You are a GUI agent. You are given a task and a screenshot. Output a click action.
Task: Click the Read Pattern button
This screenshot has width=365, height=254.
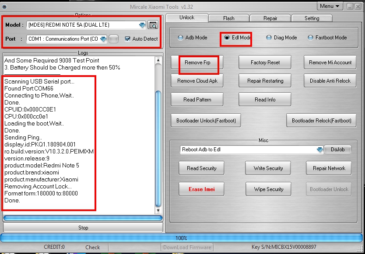coord(197,100)
